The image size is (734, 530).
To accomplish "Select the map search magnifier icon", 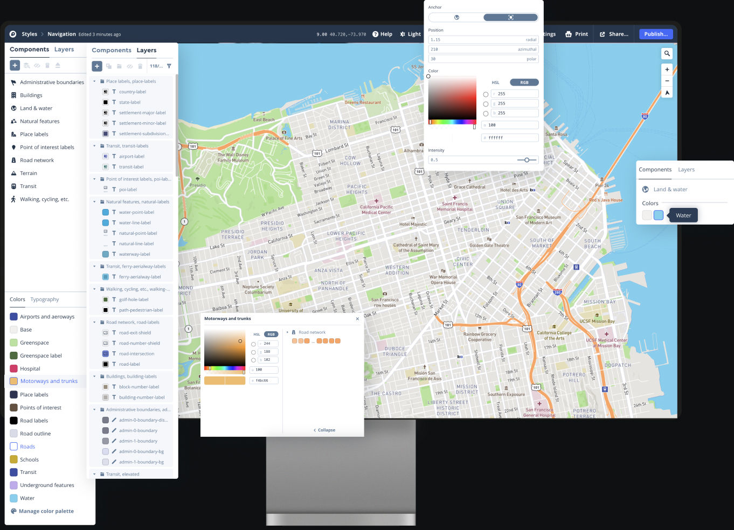I will [667, 53].
